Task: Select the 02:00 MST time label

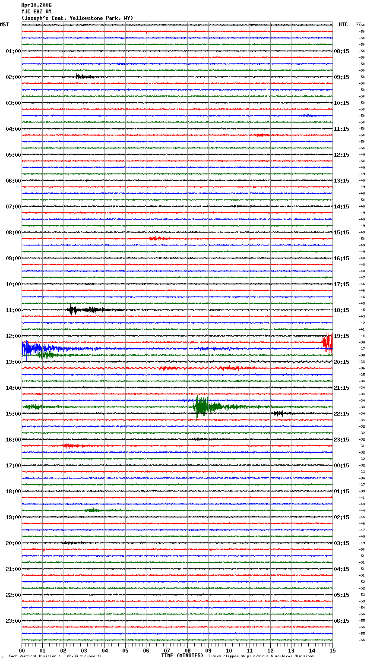Action: (13, 77)
